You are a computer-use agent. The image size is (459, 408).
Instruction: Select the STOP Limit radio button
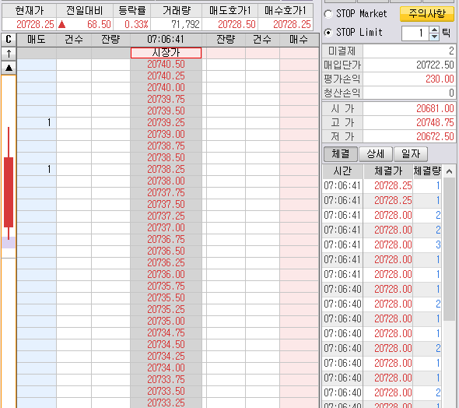(328, 33)
